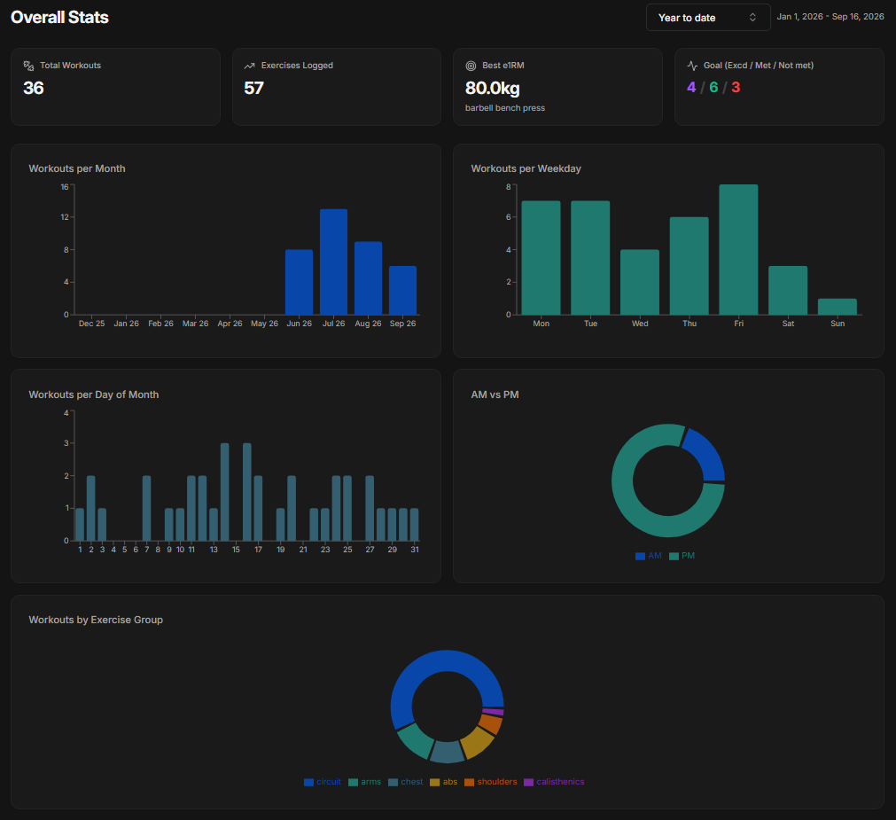The height and width of the screenshot is (820, 896).
Task: Click the Sat bar in Workouts per Weekday
Action: pyautogui.click(x=788, y=290)
